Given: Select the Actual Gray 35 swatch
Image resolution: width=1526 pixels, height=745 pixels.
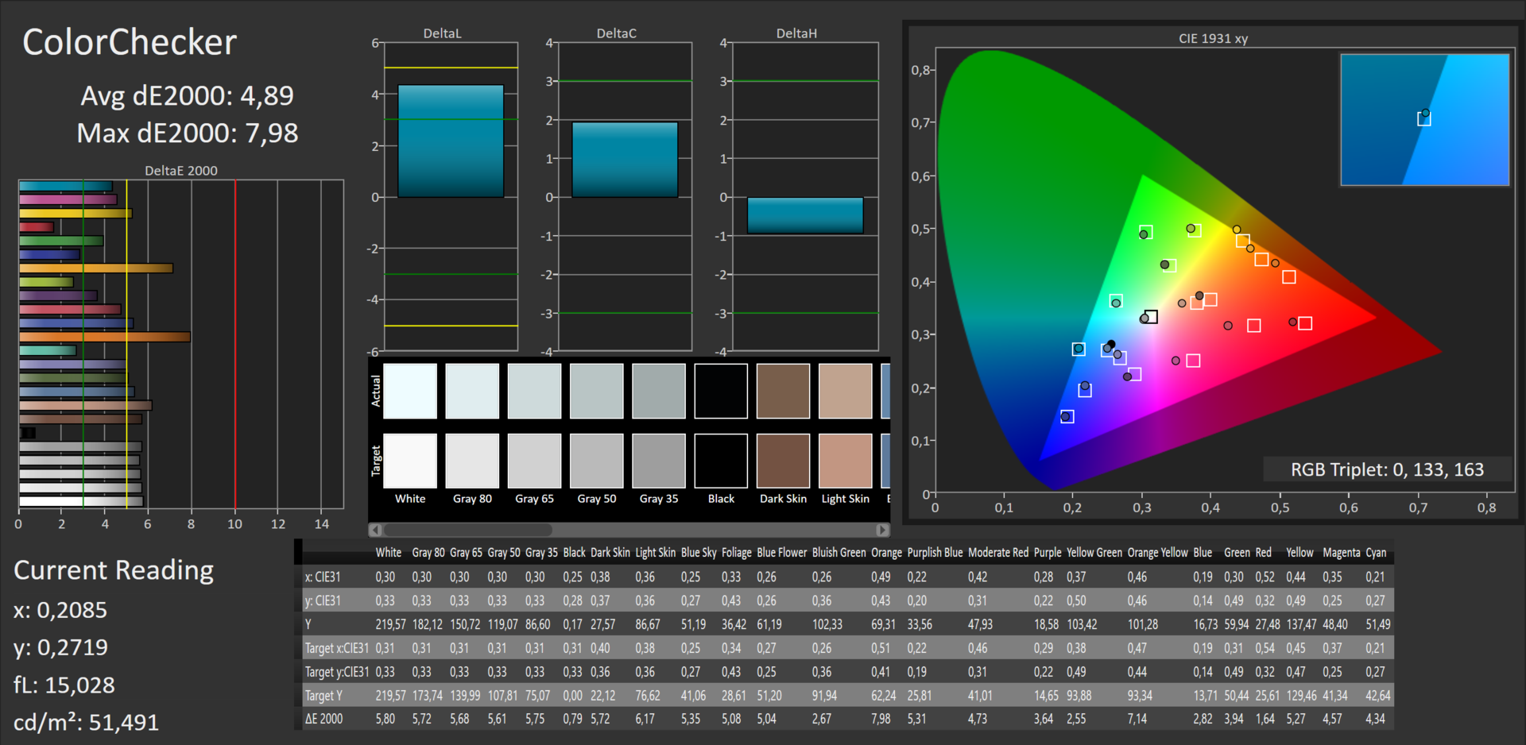Looking at the screenshot, I should coord(659,391).
